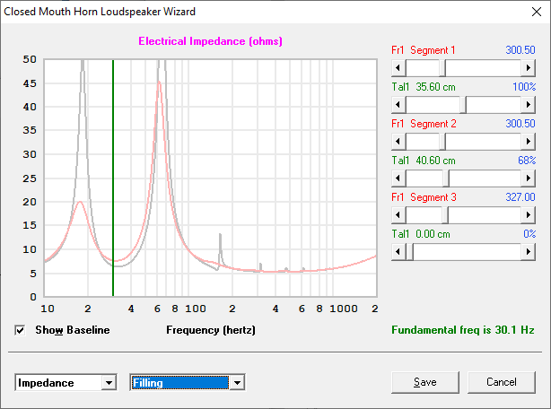Click right arrow of Segment 1 Fr1 slider
551x409 pixels.
(529, 68)
